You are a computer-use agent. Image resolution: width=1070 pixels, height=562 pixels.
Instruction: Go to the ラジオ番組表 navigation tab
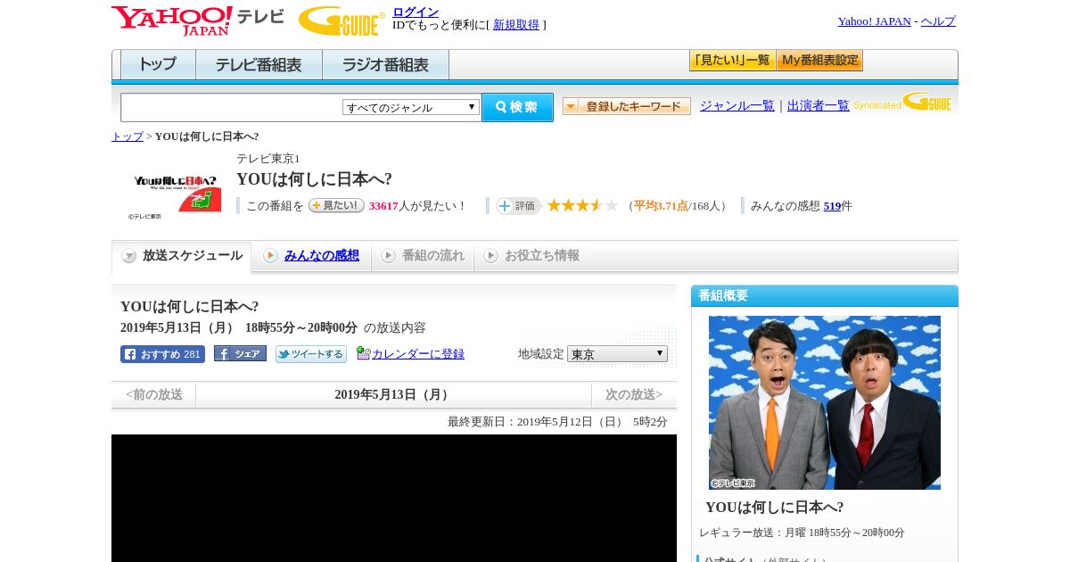pyautogui.click(x=385, y=65)
